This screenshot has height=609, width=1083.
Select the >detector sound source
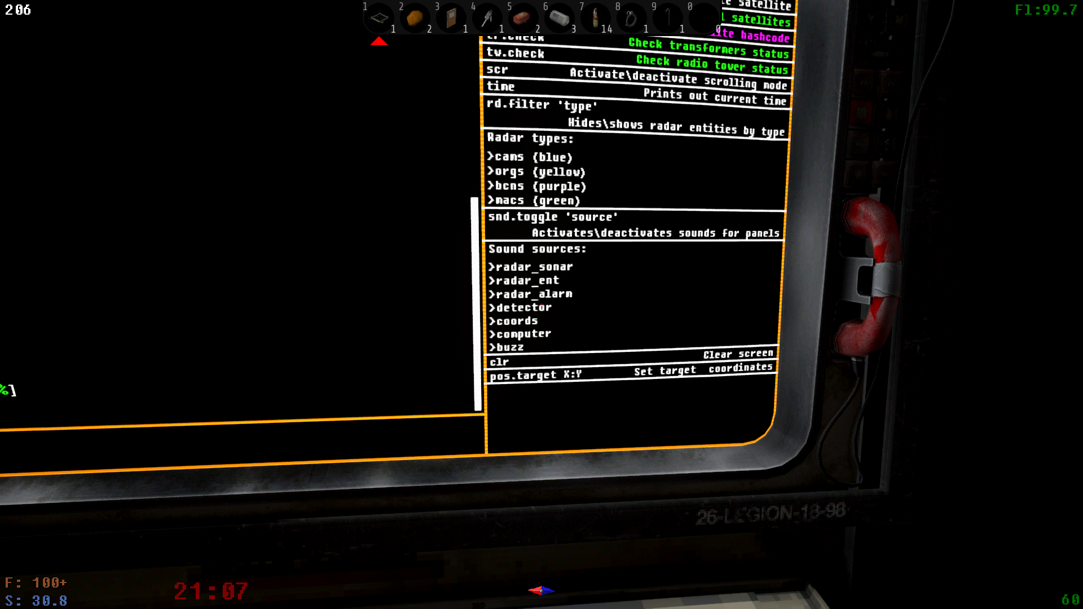click(520, 307)
